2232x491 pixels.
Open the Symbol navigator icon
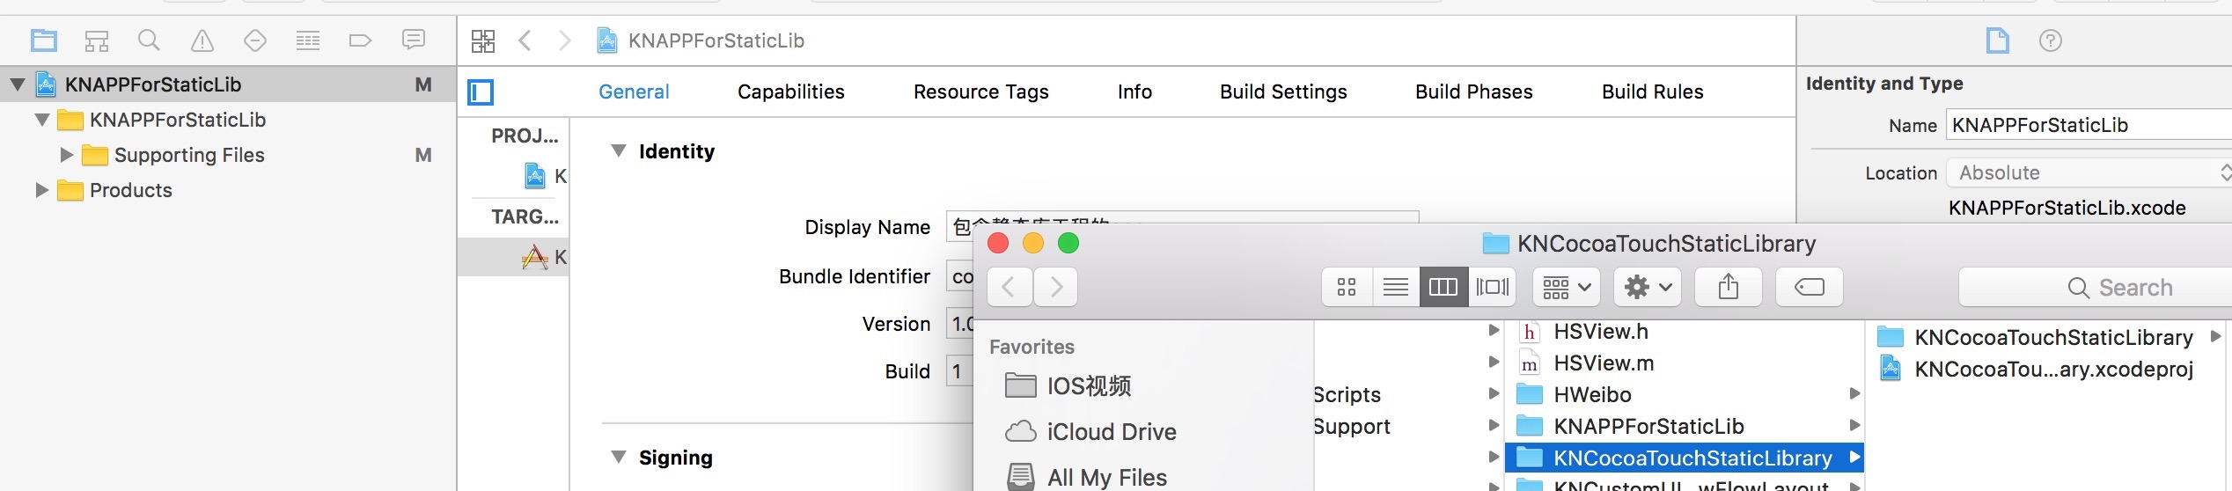tap(96, 40)
